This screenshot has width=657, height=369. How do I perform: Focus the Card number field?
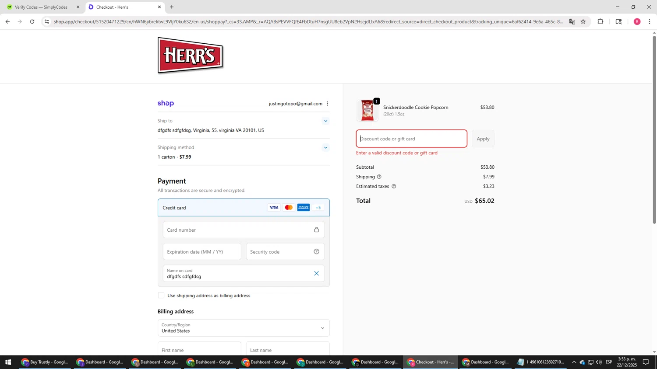click(x=244, y=230)
